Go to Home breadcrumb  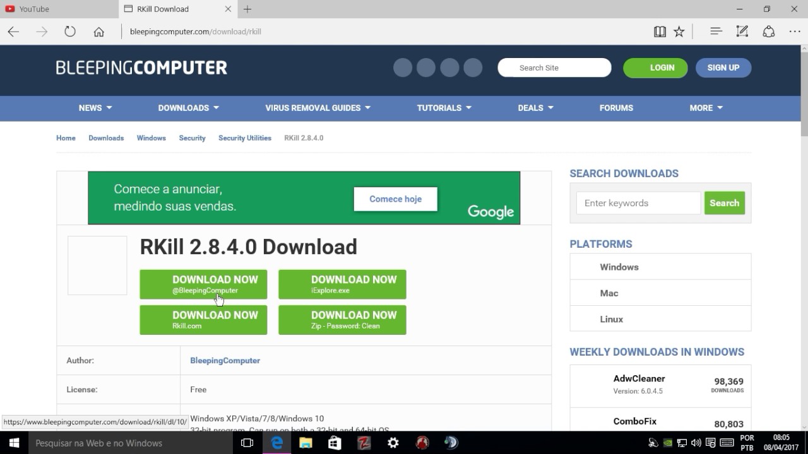click(66, 137)
